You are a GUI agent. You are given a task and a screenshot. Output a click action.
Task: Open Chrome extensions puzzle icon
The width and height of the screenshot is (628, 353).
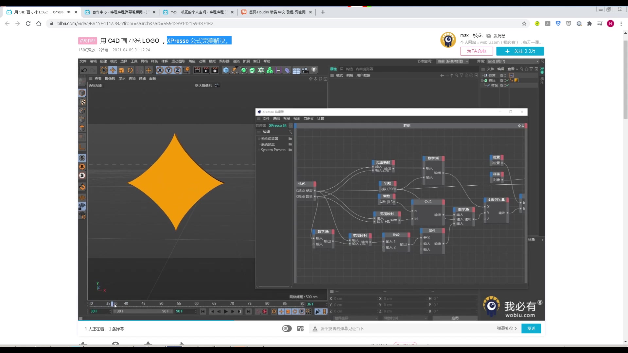click(589, 24)
